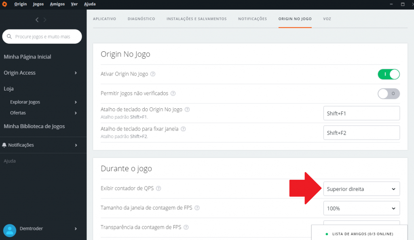The height and width of the screenshot is (240, 414).
Task: Switch to Instalações e Salvamentos tab
Action: [x=196, y=19]
